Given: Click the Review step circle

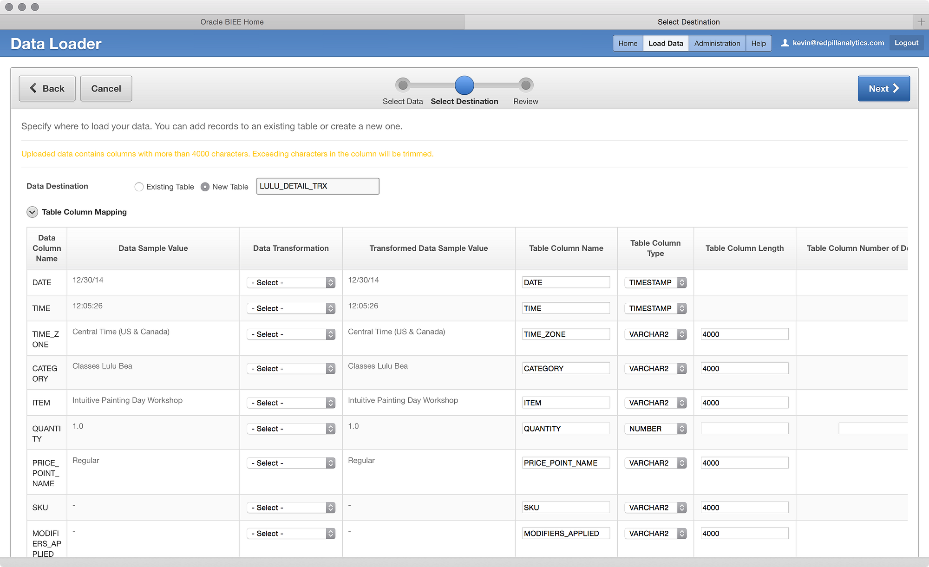Looking at the screenshot, I should point(525,85).
